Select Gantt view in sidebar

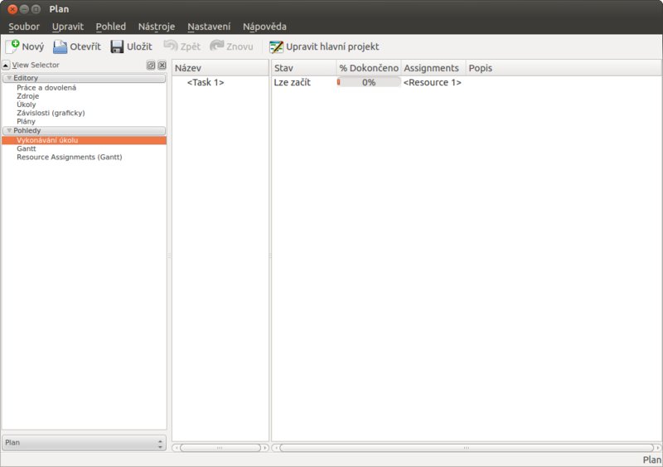pyautogui.click(x=27, y=148)
